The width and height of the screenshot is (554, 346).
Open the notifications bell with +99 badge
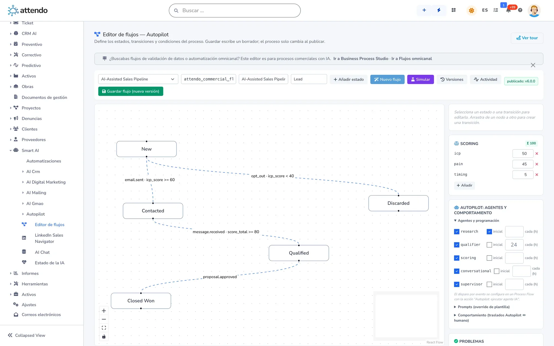508,10
